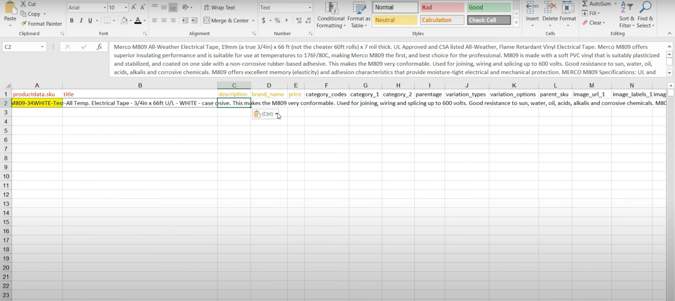Click the Name Box showing C2

click(x=21, y=47)
